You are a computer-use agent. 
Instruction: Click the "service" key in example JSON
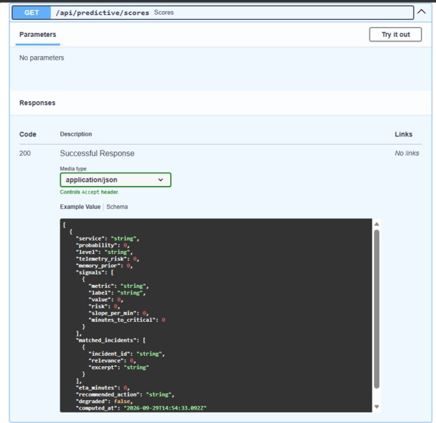tap(90, 238)
